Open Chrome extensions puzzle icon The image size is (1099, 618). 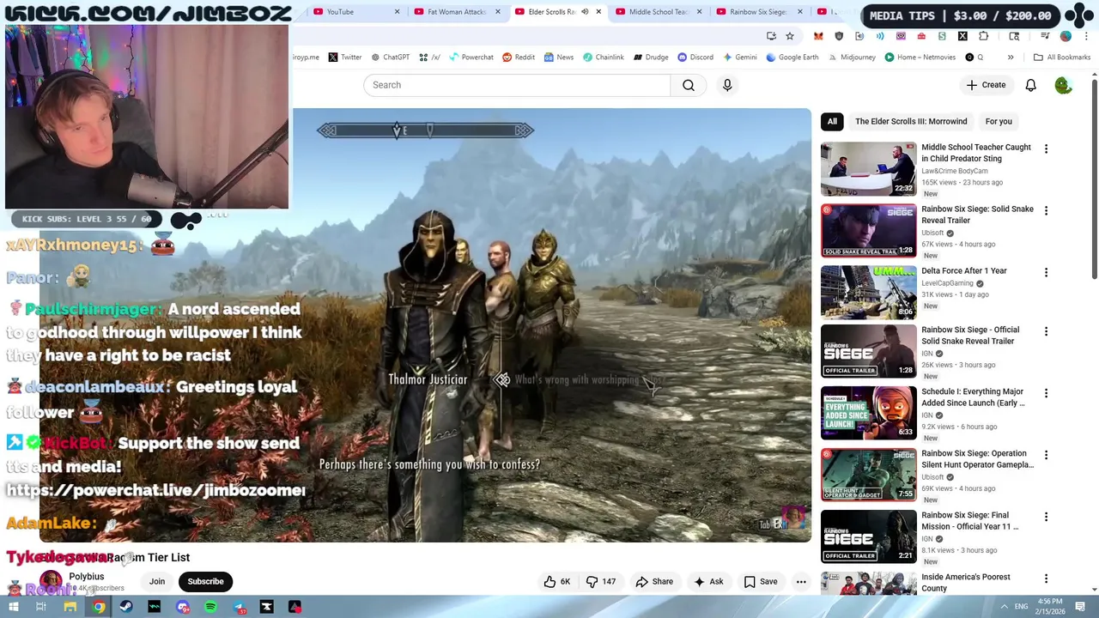984,36
